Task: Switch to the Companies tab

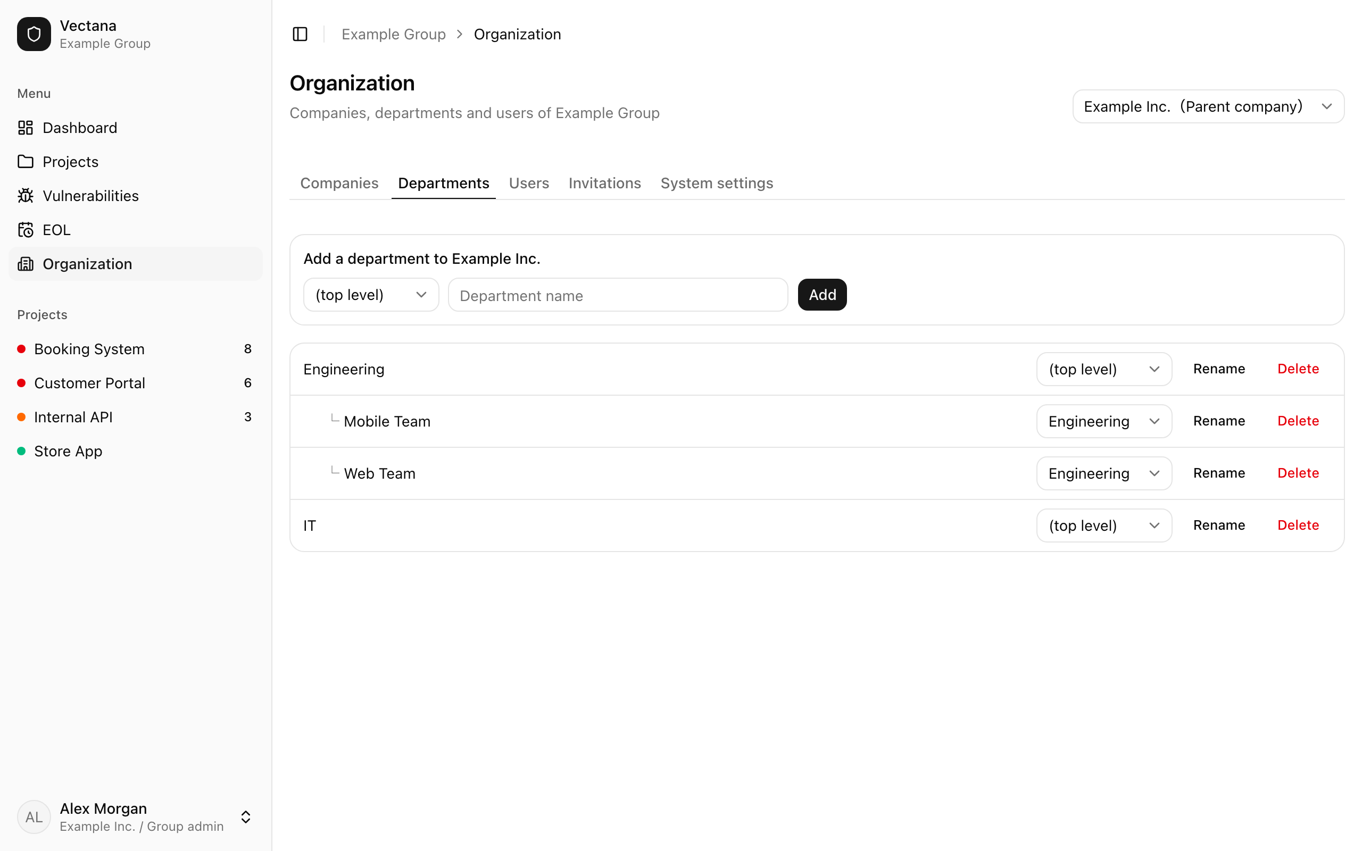Action: pos(339,183)
